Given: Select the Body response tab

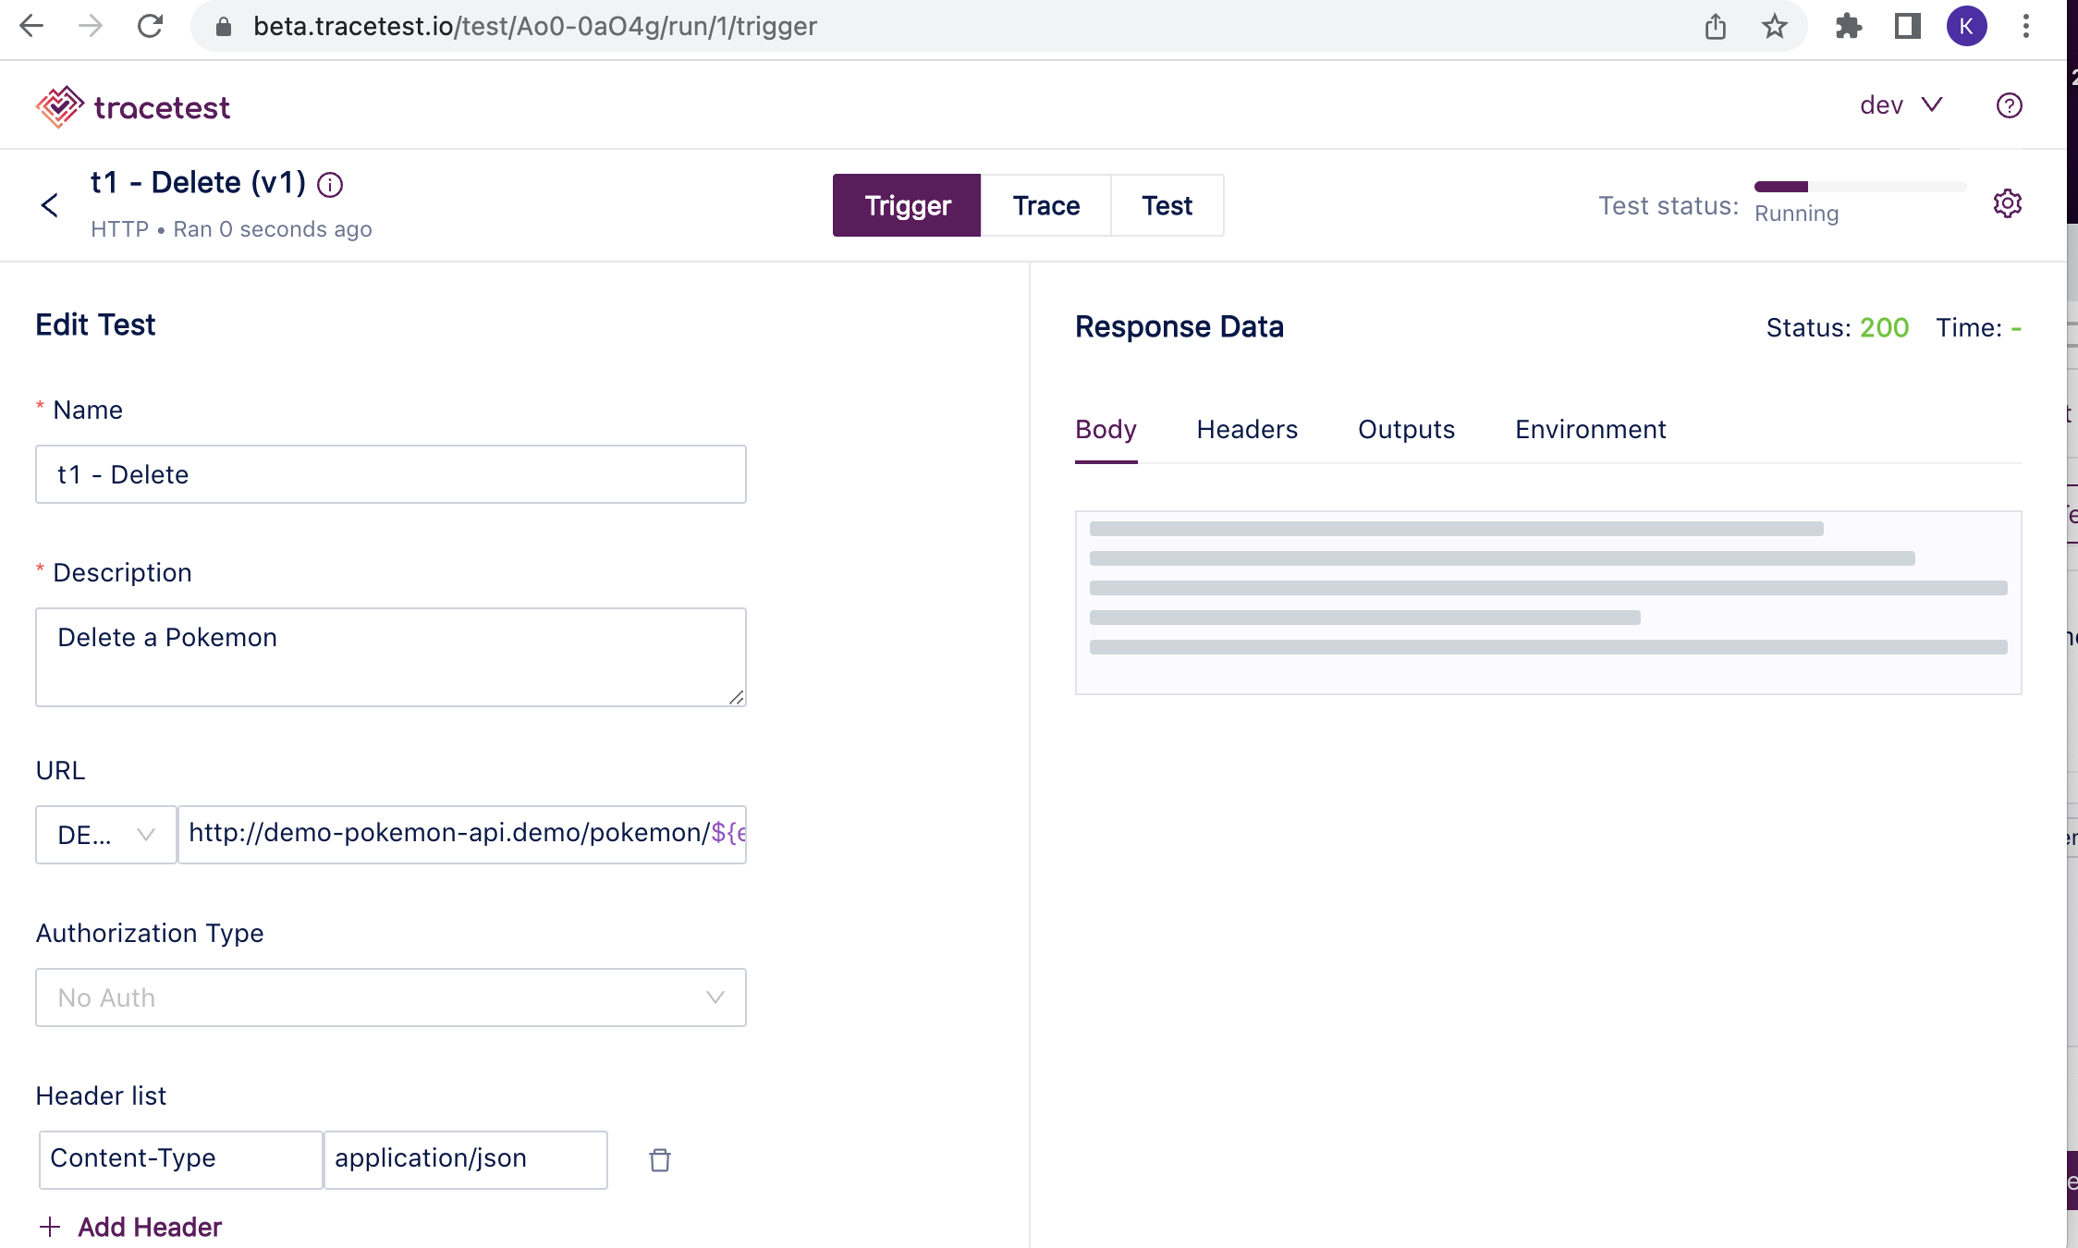Looking at the screenshot, I should pos(1106,430).
